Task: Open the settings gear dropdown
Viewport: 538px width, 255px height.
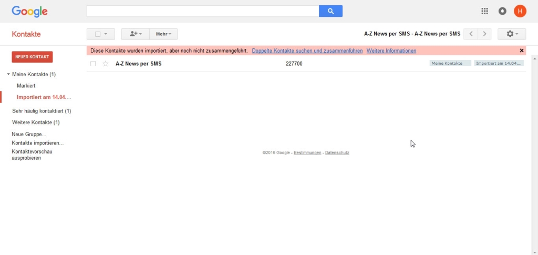Action: coord(512,34)
